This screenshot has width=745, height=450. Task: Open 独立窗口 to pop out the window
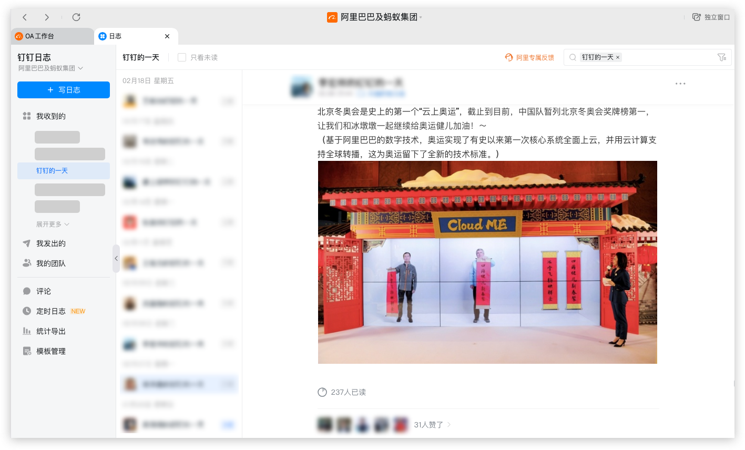(711, 17)
